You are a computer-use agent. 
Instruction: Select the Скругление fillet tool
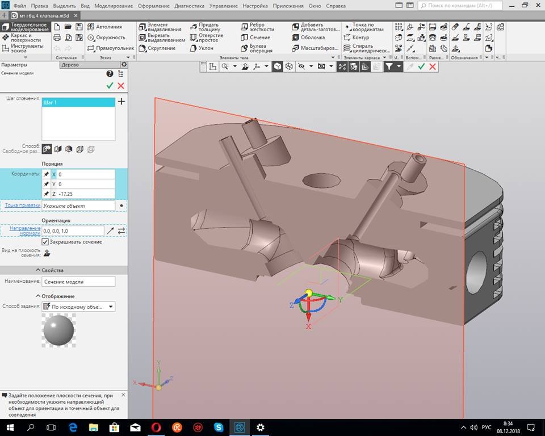(161, 48)
